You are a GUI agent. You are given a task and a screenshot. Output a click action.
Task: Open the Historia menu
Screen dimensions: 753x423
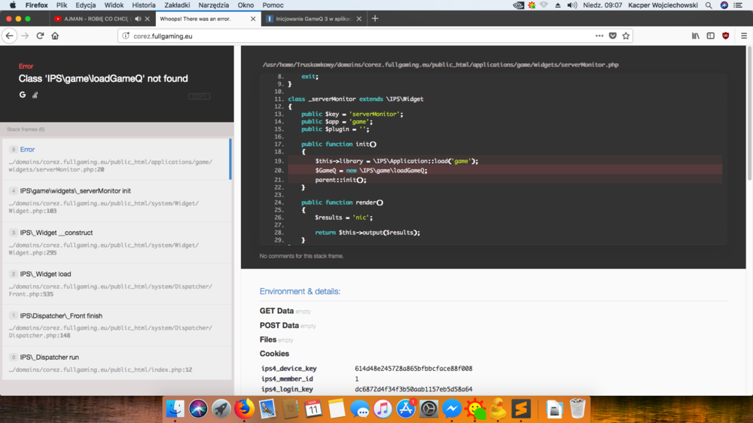(144, 5)
